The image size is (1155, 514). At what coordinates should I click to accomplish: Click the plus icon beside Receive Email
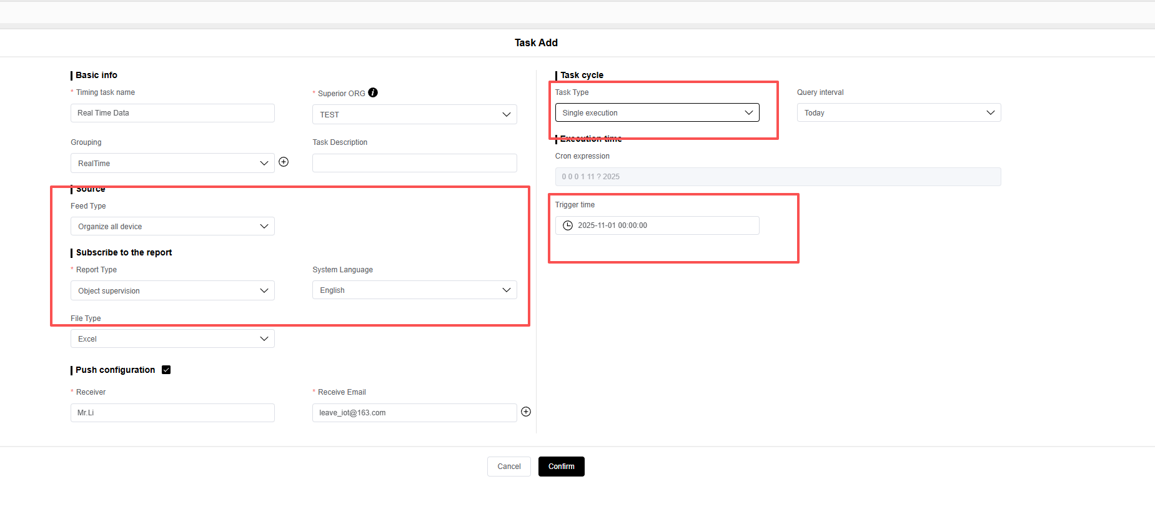(x=526, y=412)
